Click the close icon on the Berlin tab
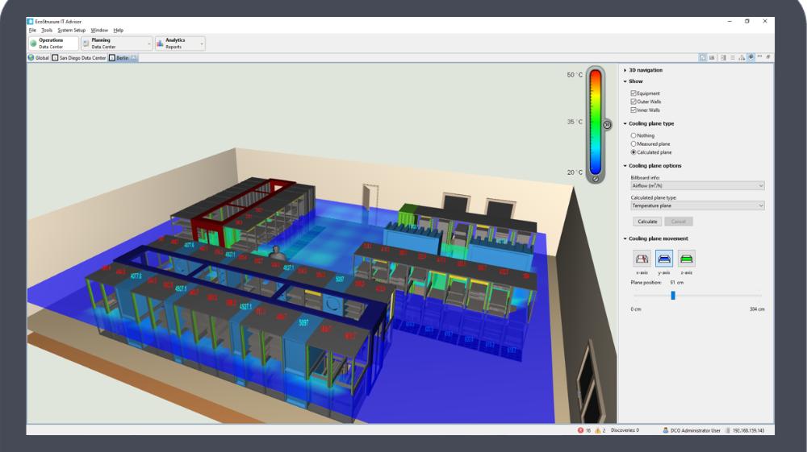Image resolution: width=807 pixels, height=452 pixels. click(133, 58)
